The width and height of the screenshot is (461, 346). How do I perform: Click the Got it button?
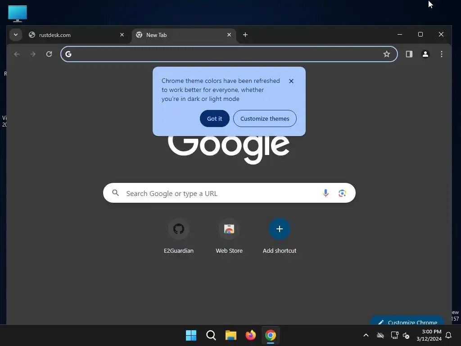pyautogui.click(x=215, y=118)
